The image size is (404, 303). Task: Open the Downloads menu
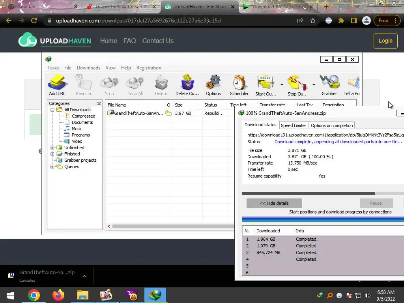[x=89, y=68]
